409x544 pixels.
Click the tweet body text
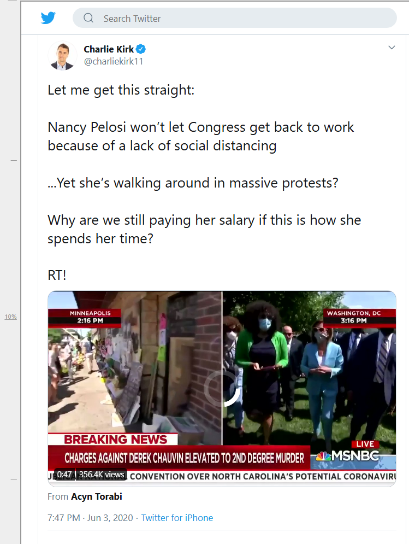204,183
